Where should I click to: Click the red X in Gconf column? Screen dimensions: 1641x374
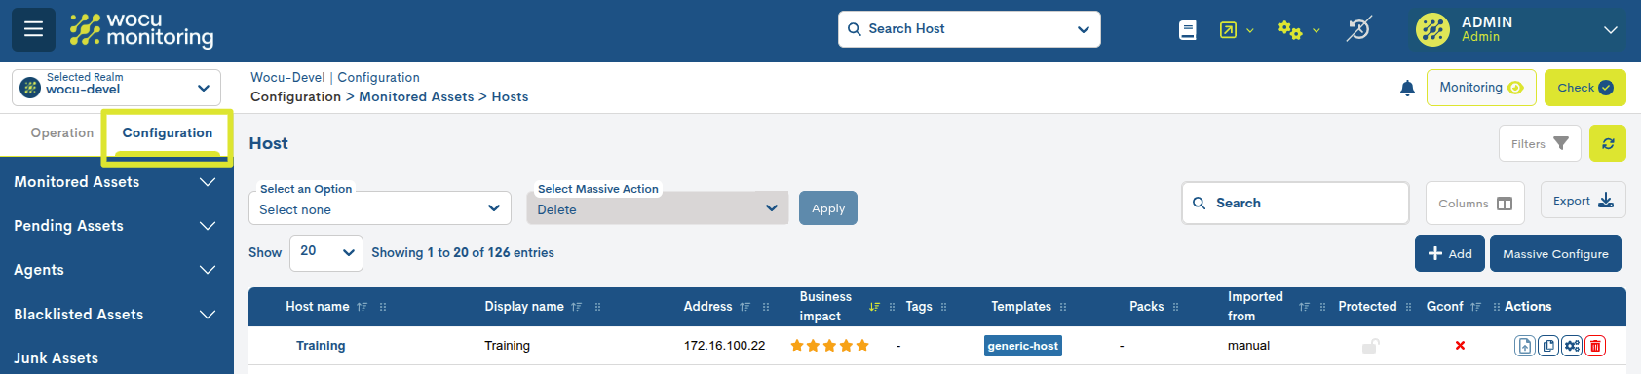coord(1460,346)
